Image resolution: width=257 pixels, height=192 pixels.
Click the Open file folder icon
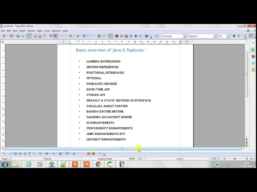pos(11,36)
